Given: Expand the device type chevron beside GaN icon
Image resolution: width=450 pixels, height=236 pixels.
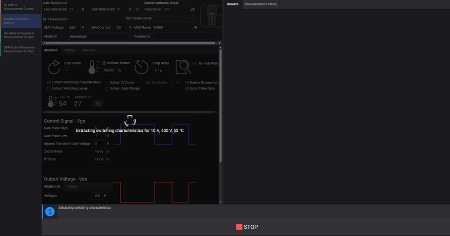Looking at the screenshot, I should (x=220, y=15).
